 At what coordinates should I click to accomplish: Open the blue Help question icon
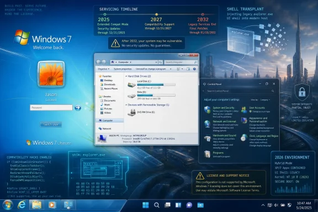pos(194,69)
